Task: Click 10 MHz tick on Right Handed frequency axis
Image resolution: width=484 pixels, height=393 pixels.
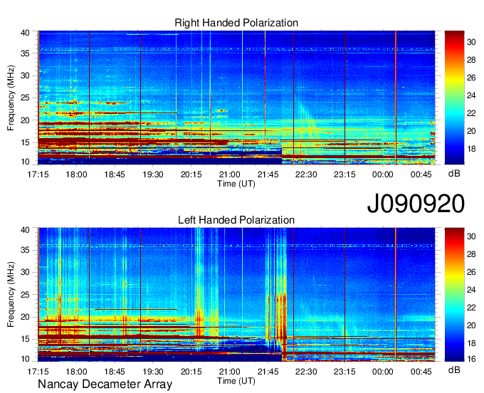Action: pos(25,162)
